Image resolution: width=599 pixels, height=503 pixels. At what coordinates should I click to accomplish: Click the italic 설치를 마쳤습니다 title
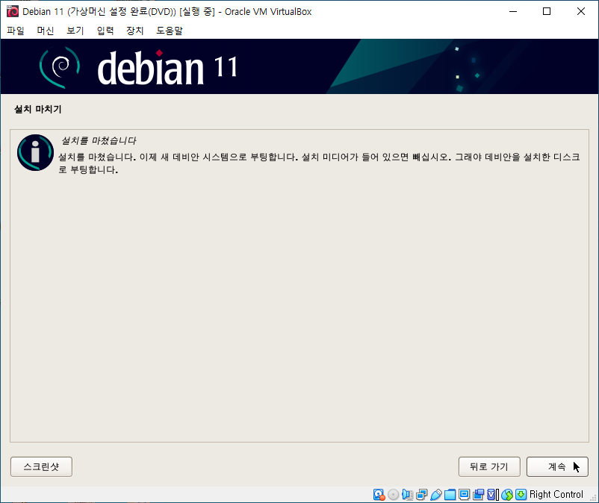pyautogui.click(x=99, y=140)
